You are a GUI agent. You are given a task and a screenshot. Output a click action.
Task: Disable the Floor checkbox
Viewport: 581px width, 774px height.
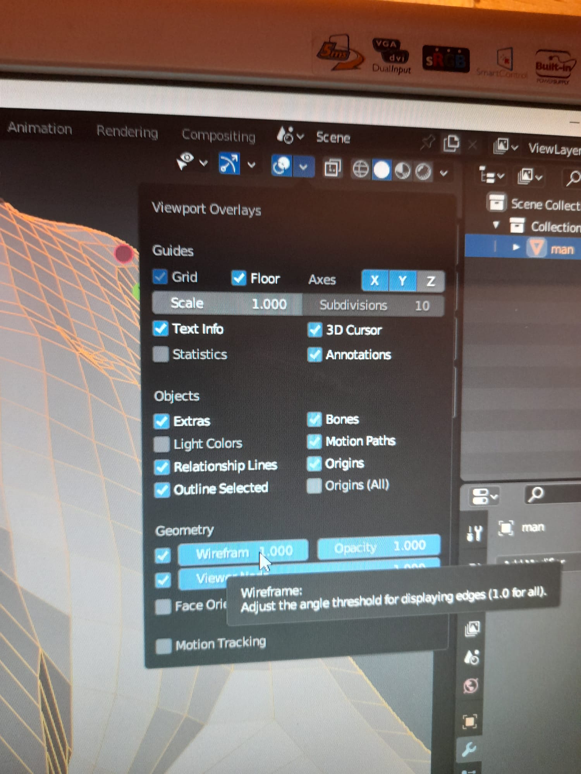click(239, 277)
